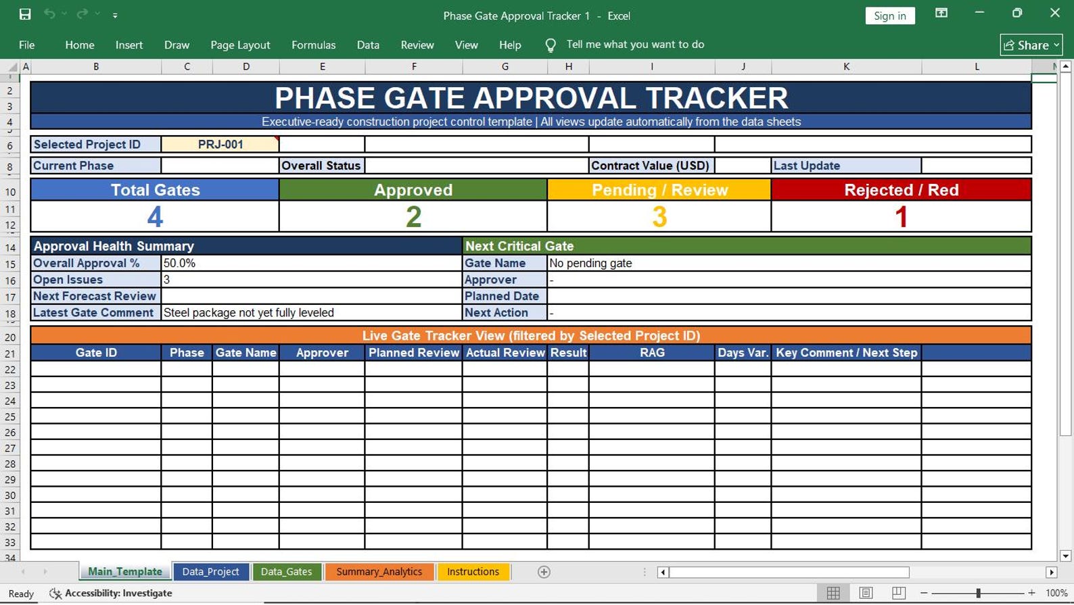Select column B header

click(x=96, y=67)
